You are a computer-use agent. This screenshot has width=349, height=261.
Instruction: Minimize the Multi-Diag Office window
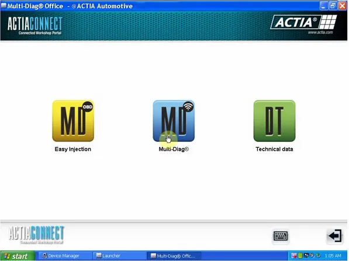tap(324, 6)
